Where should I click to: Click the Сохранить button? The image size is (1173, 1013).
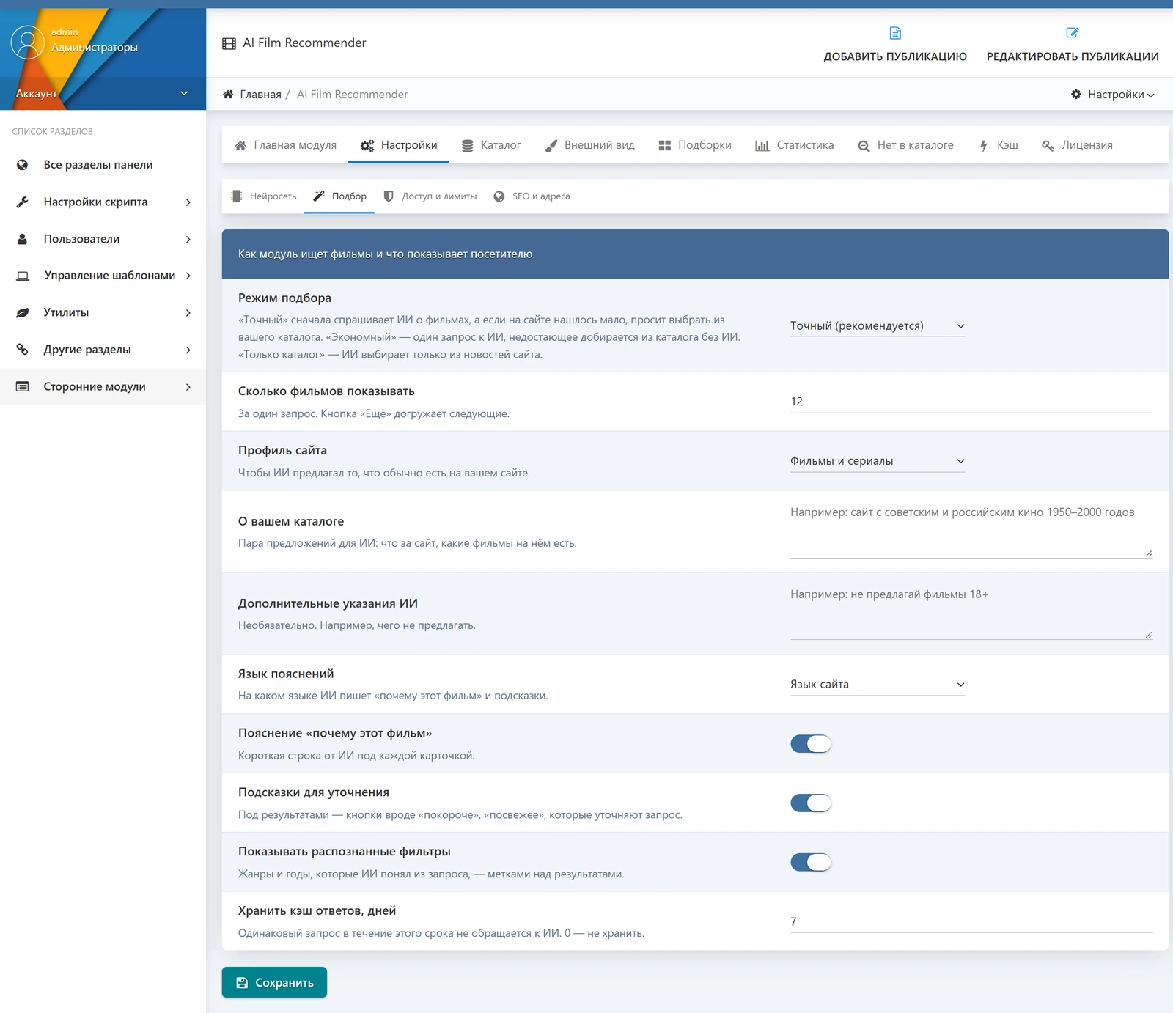click(274, 983)
